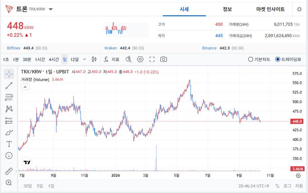Viewport: 308px width, 193px height.
Task: Click the 고가 450 high price
Action: [x=190, y=24]
